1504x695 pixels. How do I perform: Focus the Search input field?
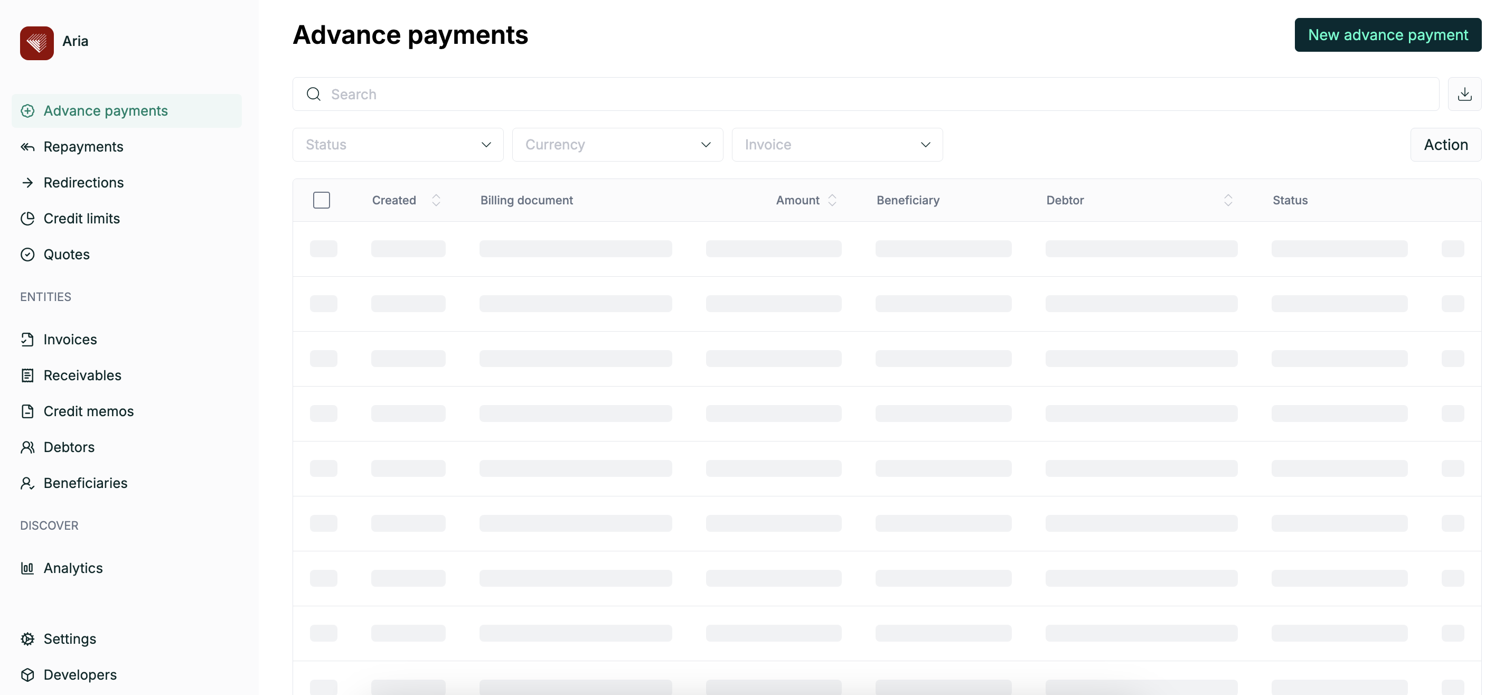coord(866,94)
